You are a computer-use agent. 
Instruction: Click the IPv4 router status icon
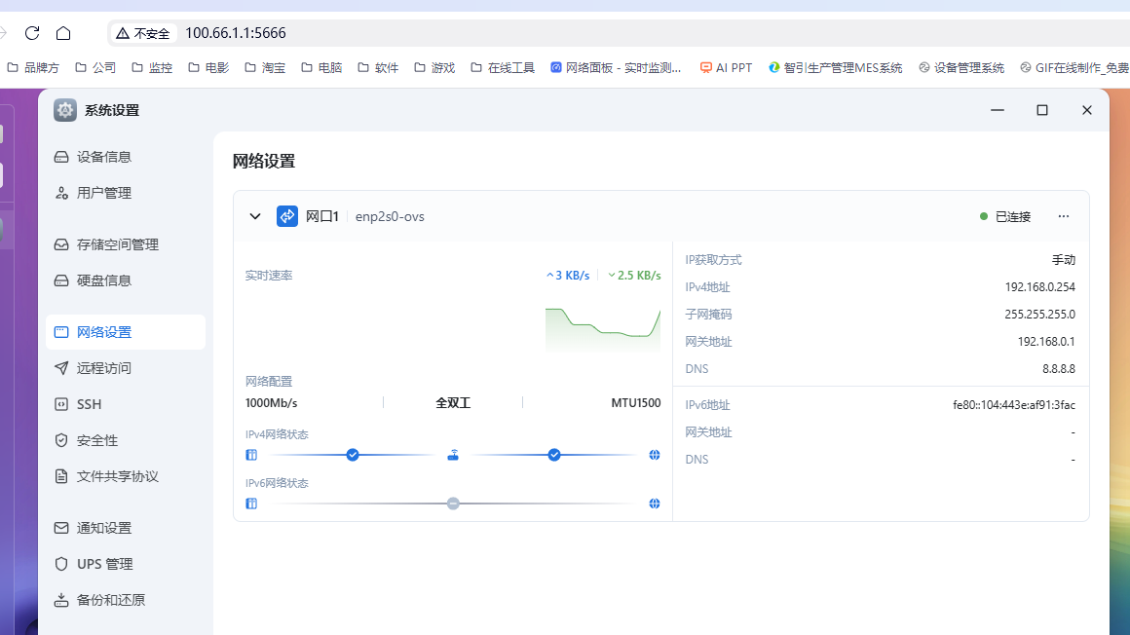(x=453, y=455)
